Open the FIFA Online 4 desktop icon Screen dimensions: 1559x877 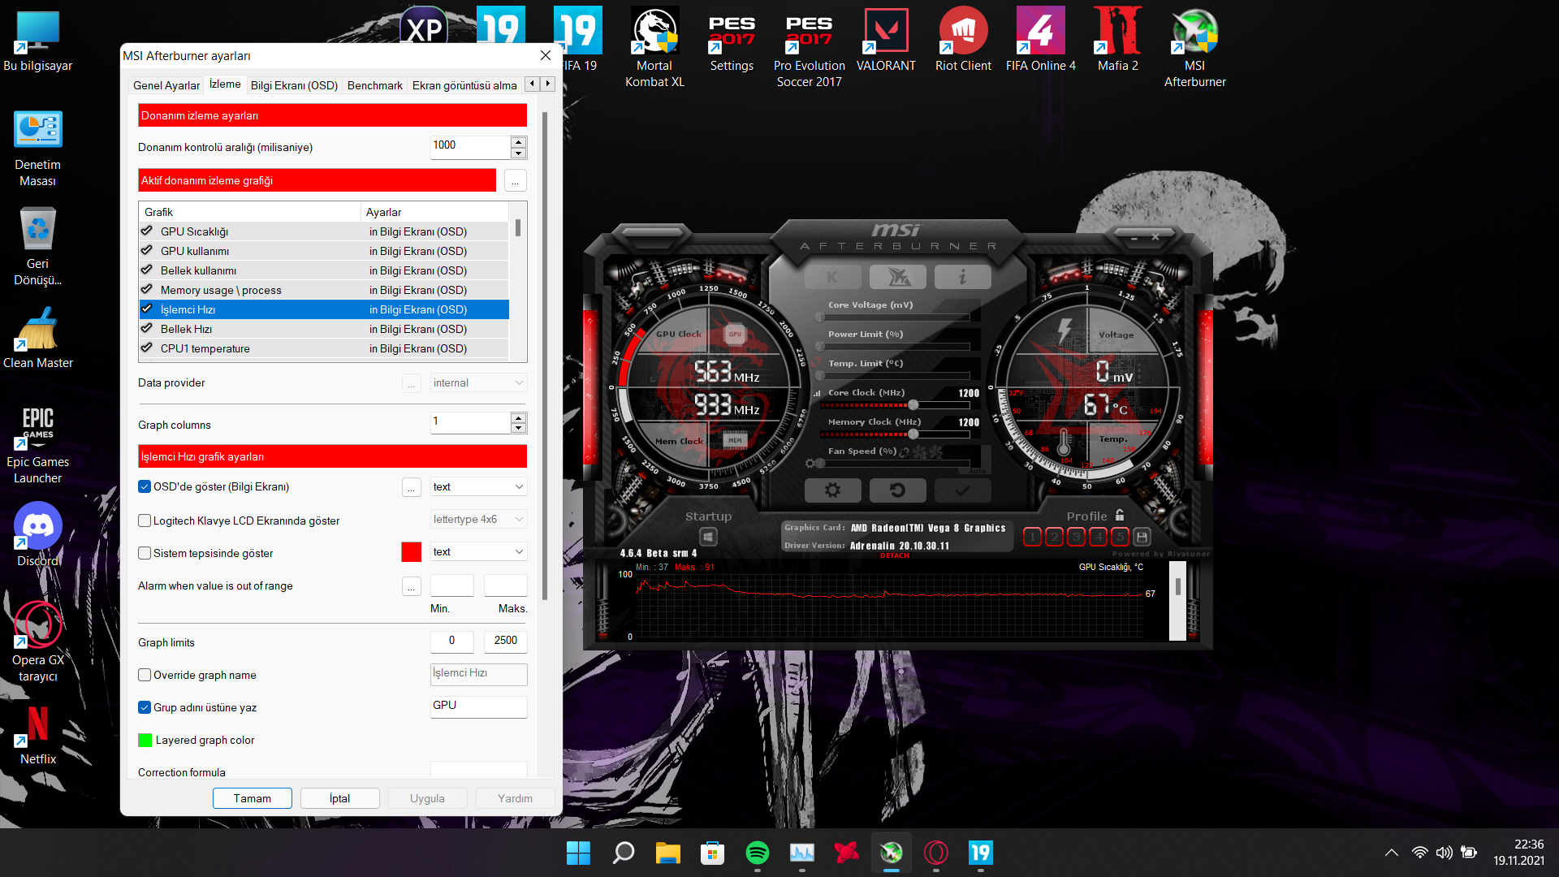tap(1040, 39)
